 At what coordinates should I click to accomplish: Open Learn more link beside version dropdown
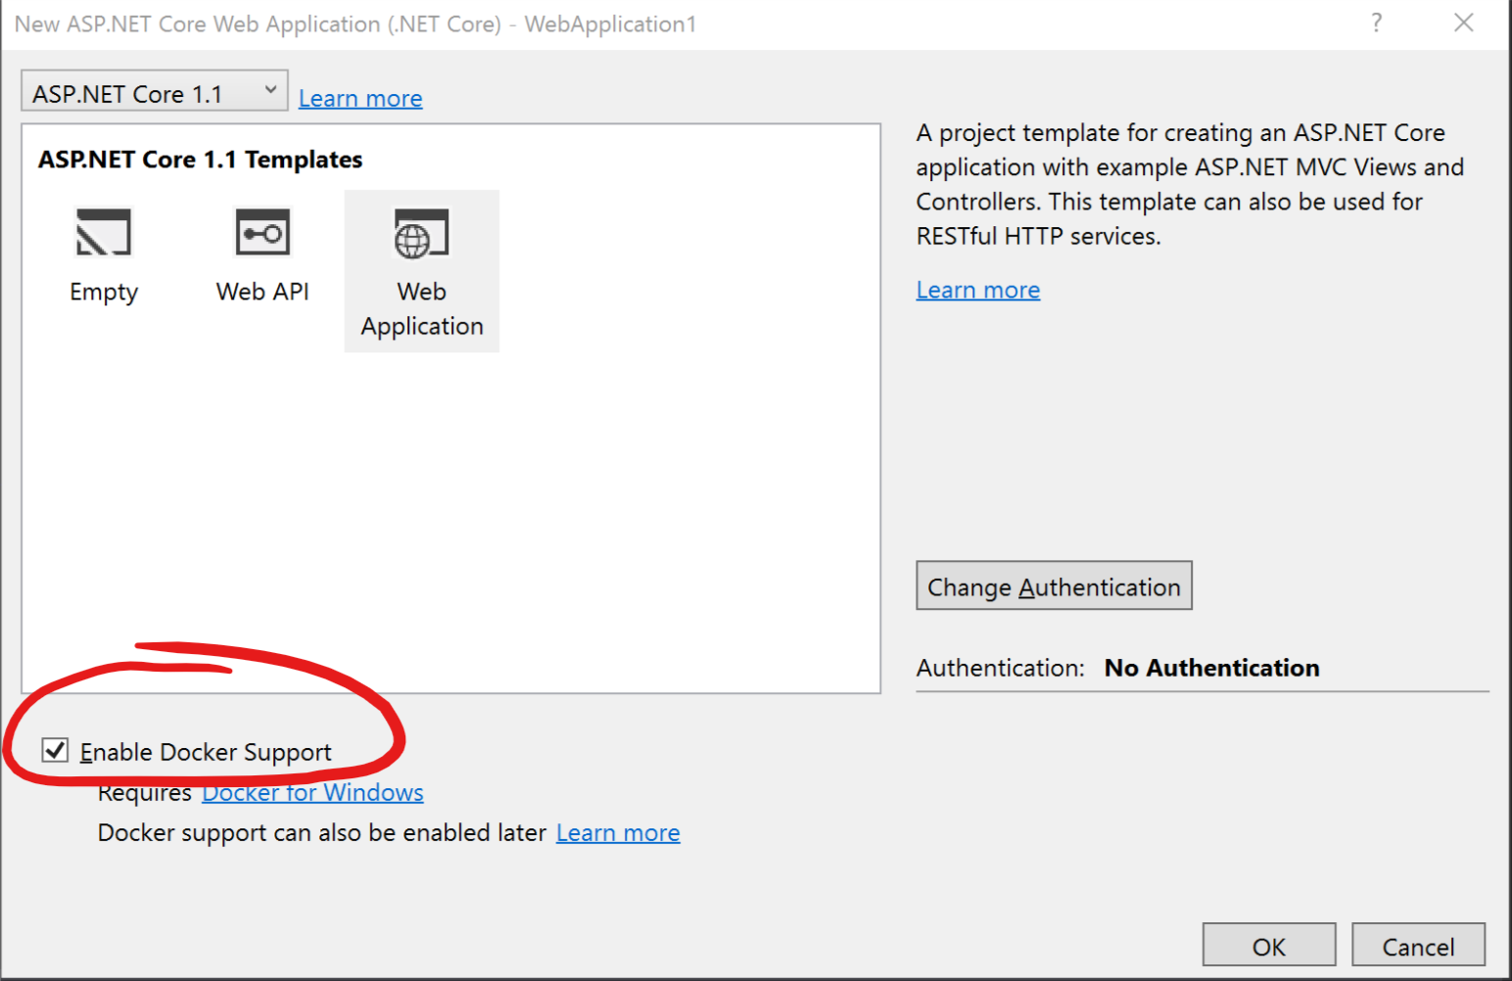[x=360, y=98]
